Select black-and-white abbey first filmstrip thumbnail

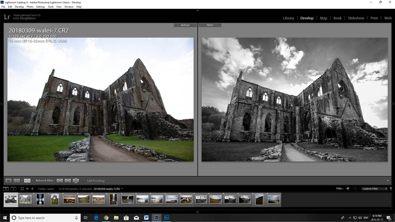coord(11,200)
